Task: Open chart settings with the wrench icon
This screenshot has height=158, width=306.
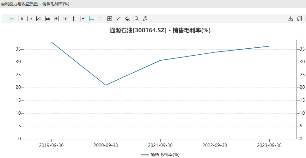Action: click(145, 19)
